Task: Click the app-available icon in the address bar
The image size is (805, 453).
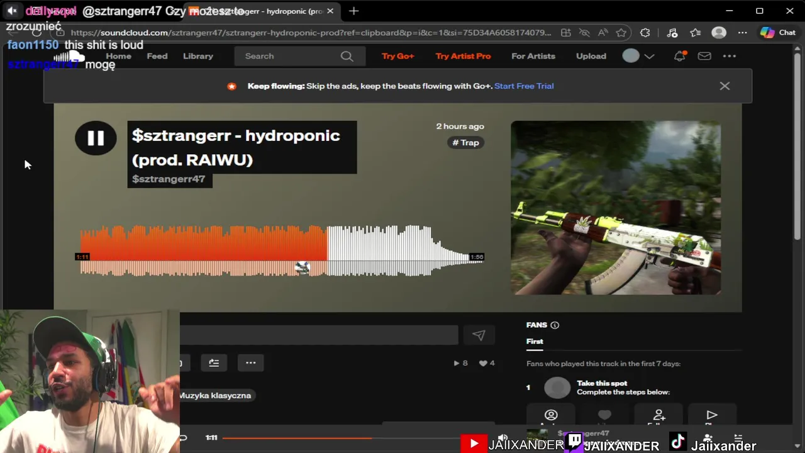Action: tap(566, 33)
